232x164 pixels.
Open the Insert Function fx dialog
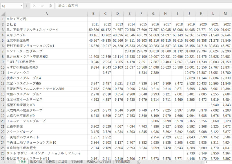(50, 5)
